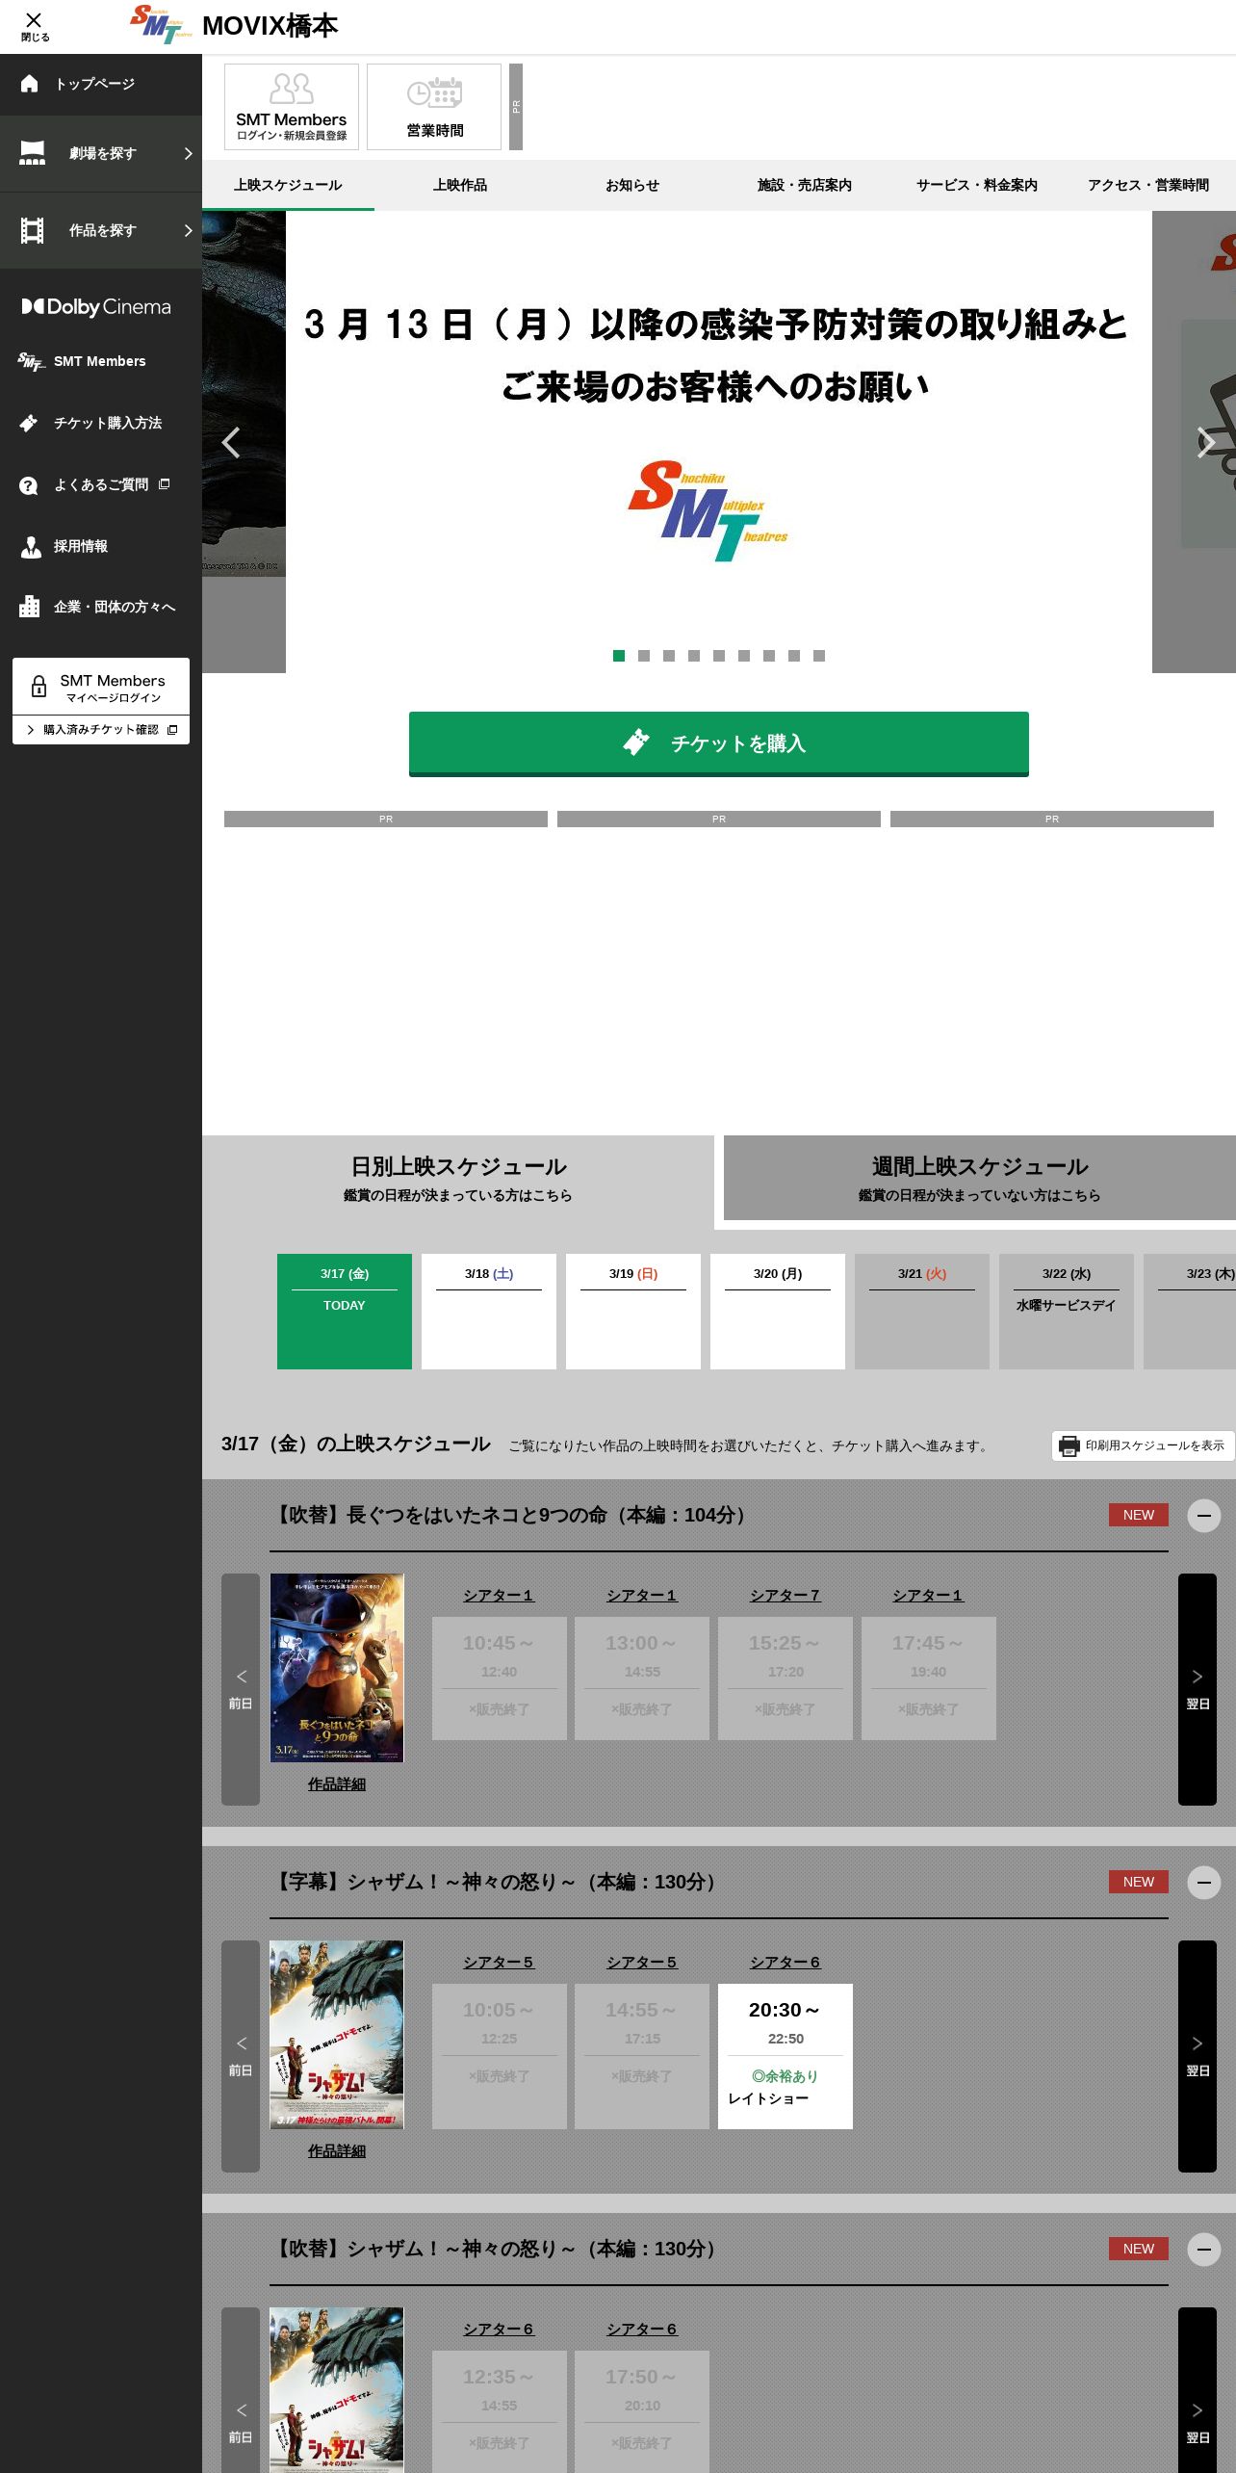Viewport: 1236px width, 2473px height.
Task: Click 翌日 arrow in 【字幕】シャザム row
Action: pos(1197,2056)
